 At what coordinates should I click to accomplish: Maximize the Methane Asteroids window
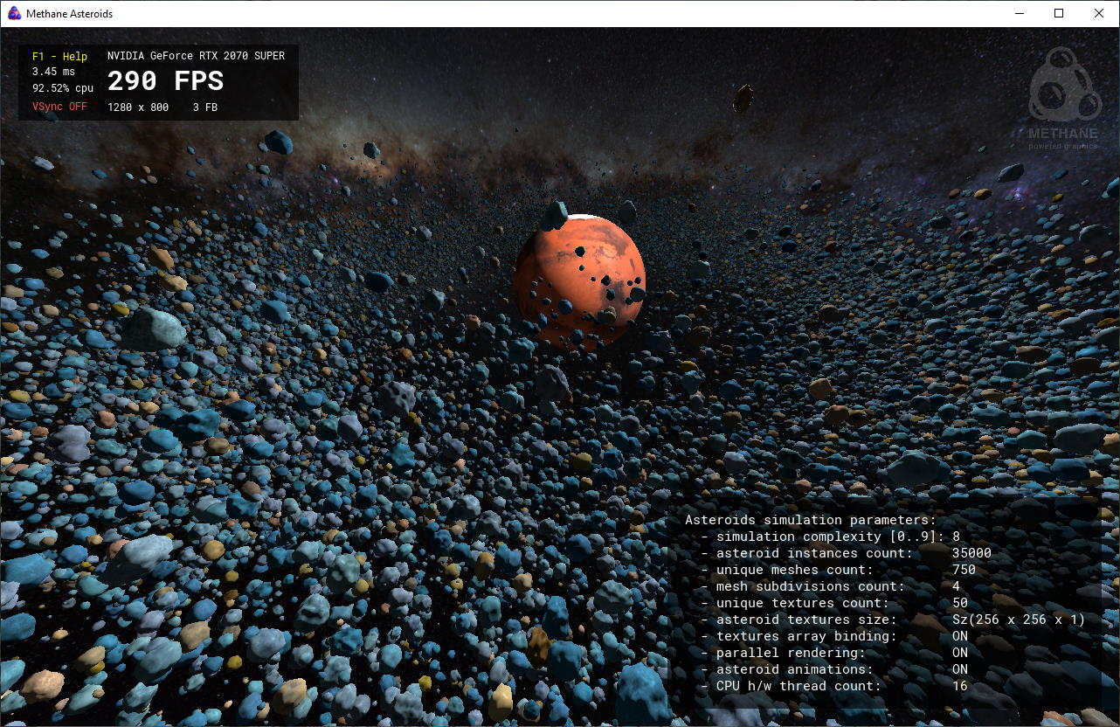tap(1059, 13)
